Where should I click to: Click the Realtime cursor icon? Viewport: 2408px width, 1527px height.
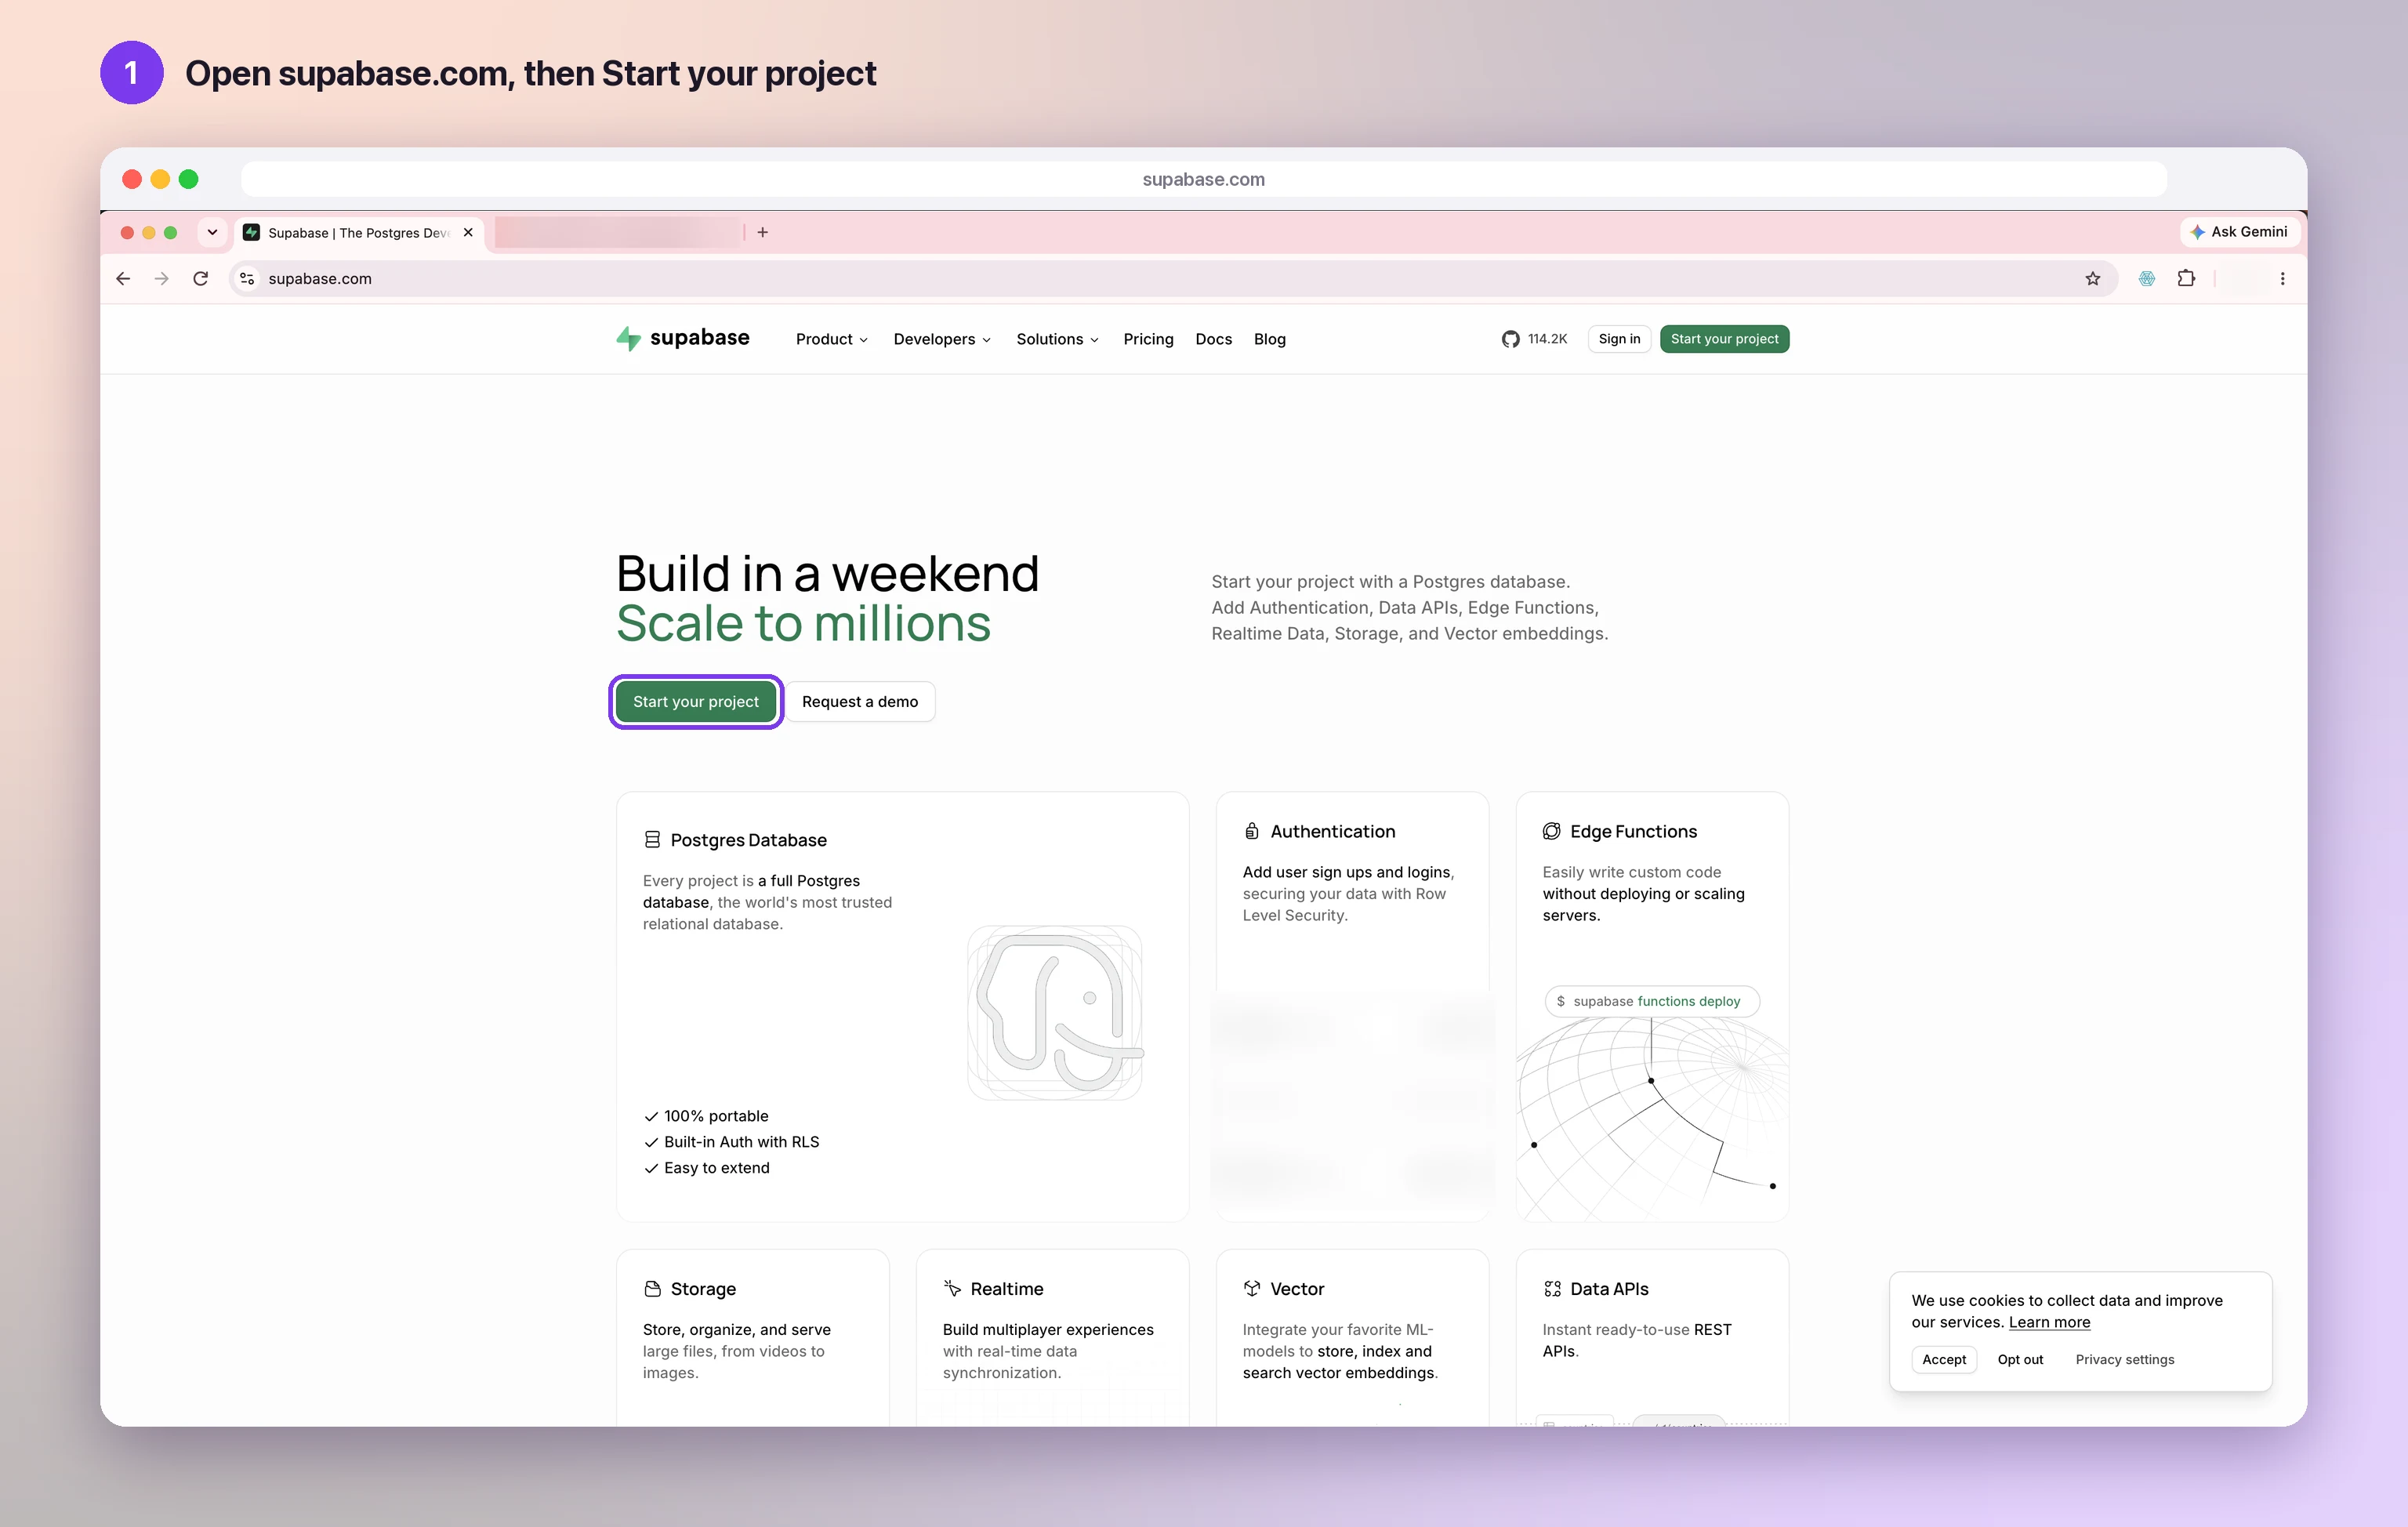coord(952,1288)
